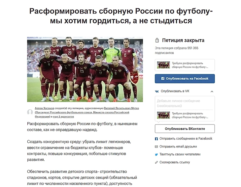Click the envelope email icon
Screen dimensions: 241x187
point(156,147)
